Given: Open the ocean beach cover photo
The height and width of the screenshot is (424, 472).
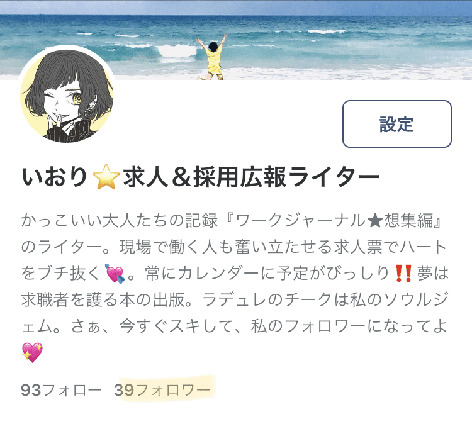Looking at the screenshot, I should click(x=236, y=40).
